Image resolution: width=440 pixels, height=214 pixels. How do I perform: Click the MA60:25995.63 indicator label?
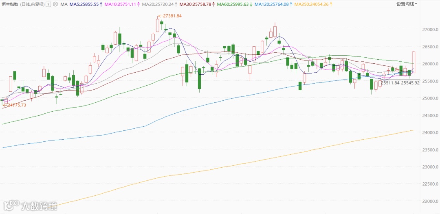234,4
